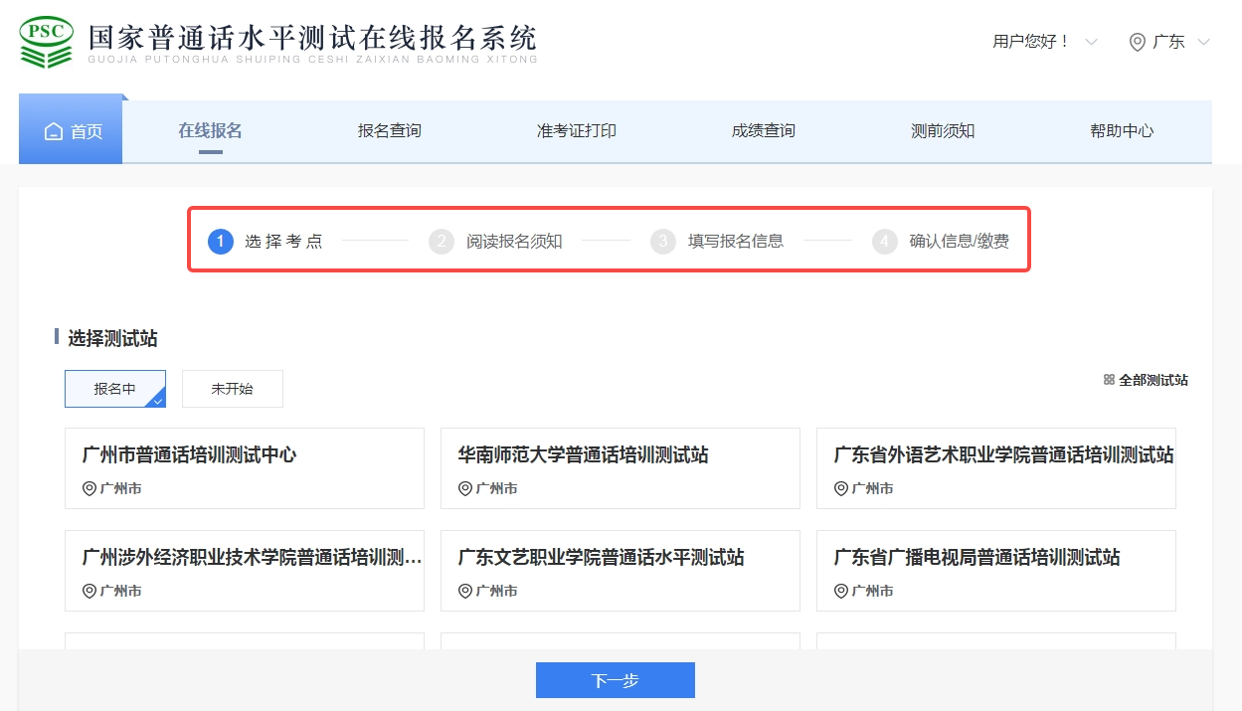Select the 报名中 filter toggle
Viewport: 1242px width, 711px height.
(x=115, y=389)
